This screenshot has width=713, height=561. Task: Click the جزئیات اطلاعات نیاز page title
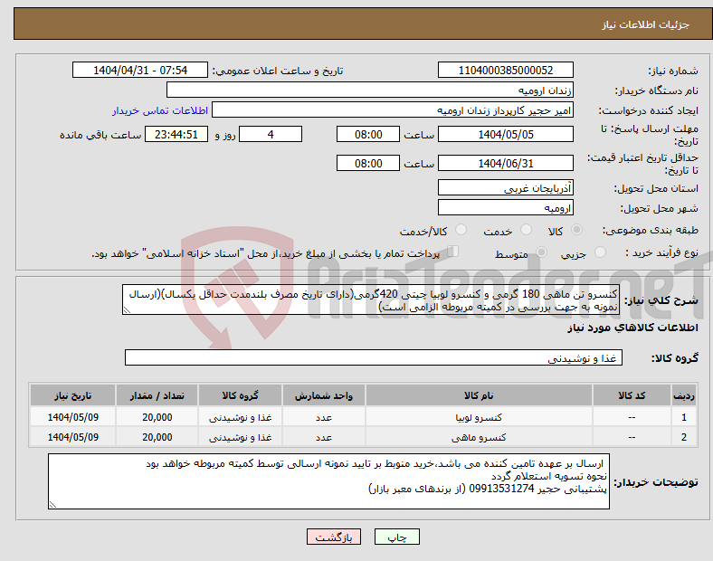[646, 24]
